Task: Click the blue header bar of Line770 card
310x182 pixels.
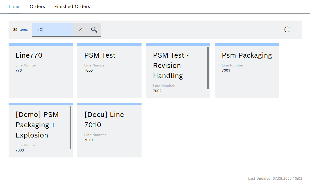Action: (x=41, y=45)
